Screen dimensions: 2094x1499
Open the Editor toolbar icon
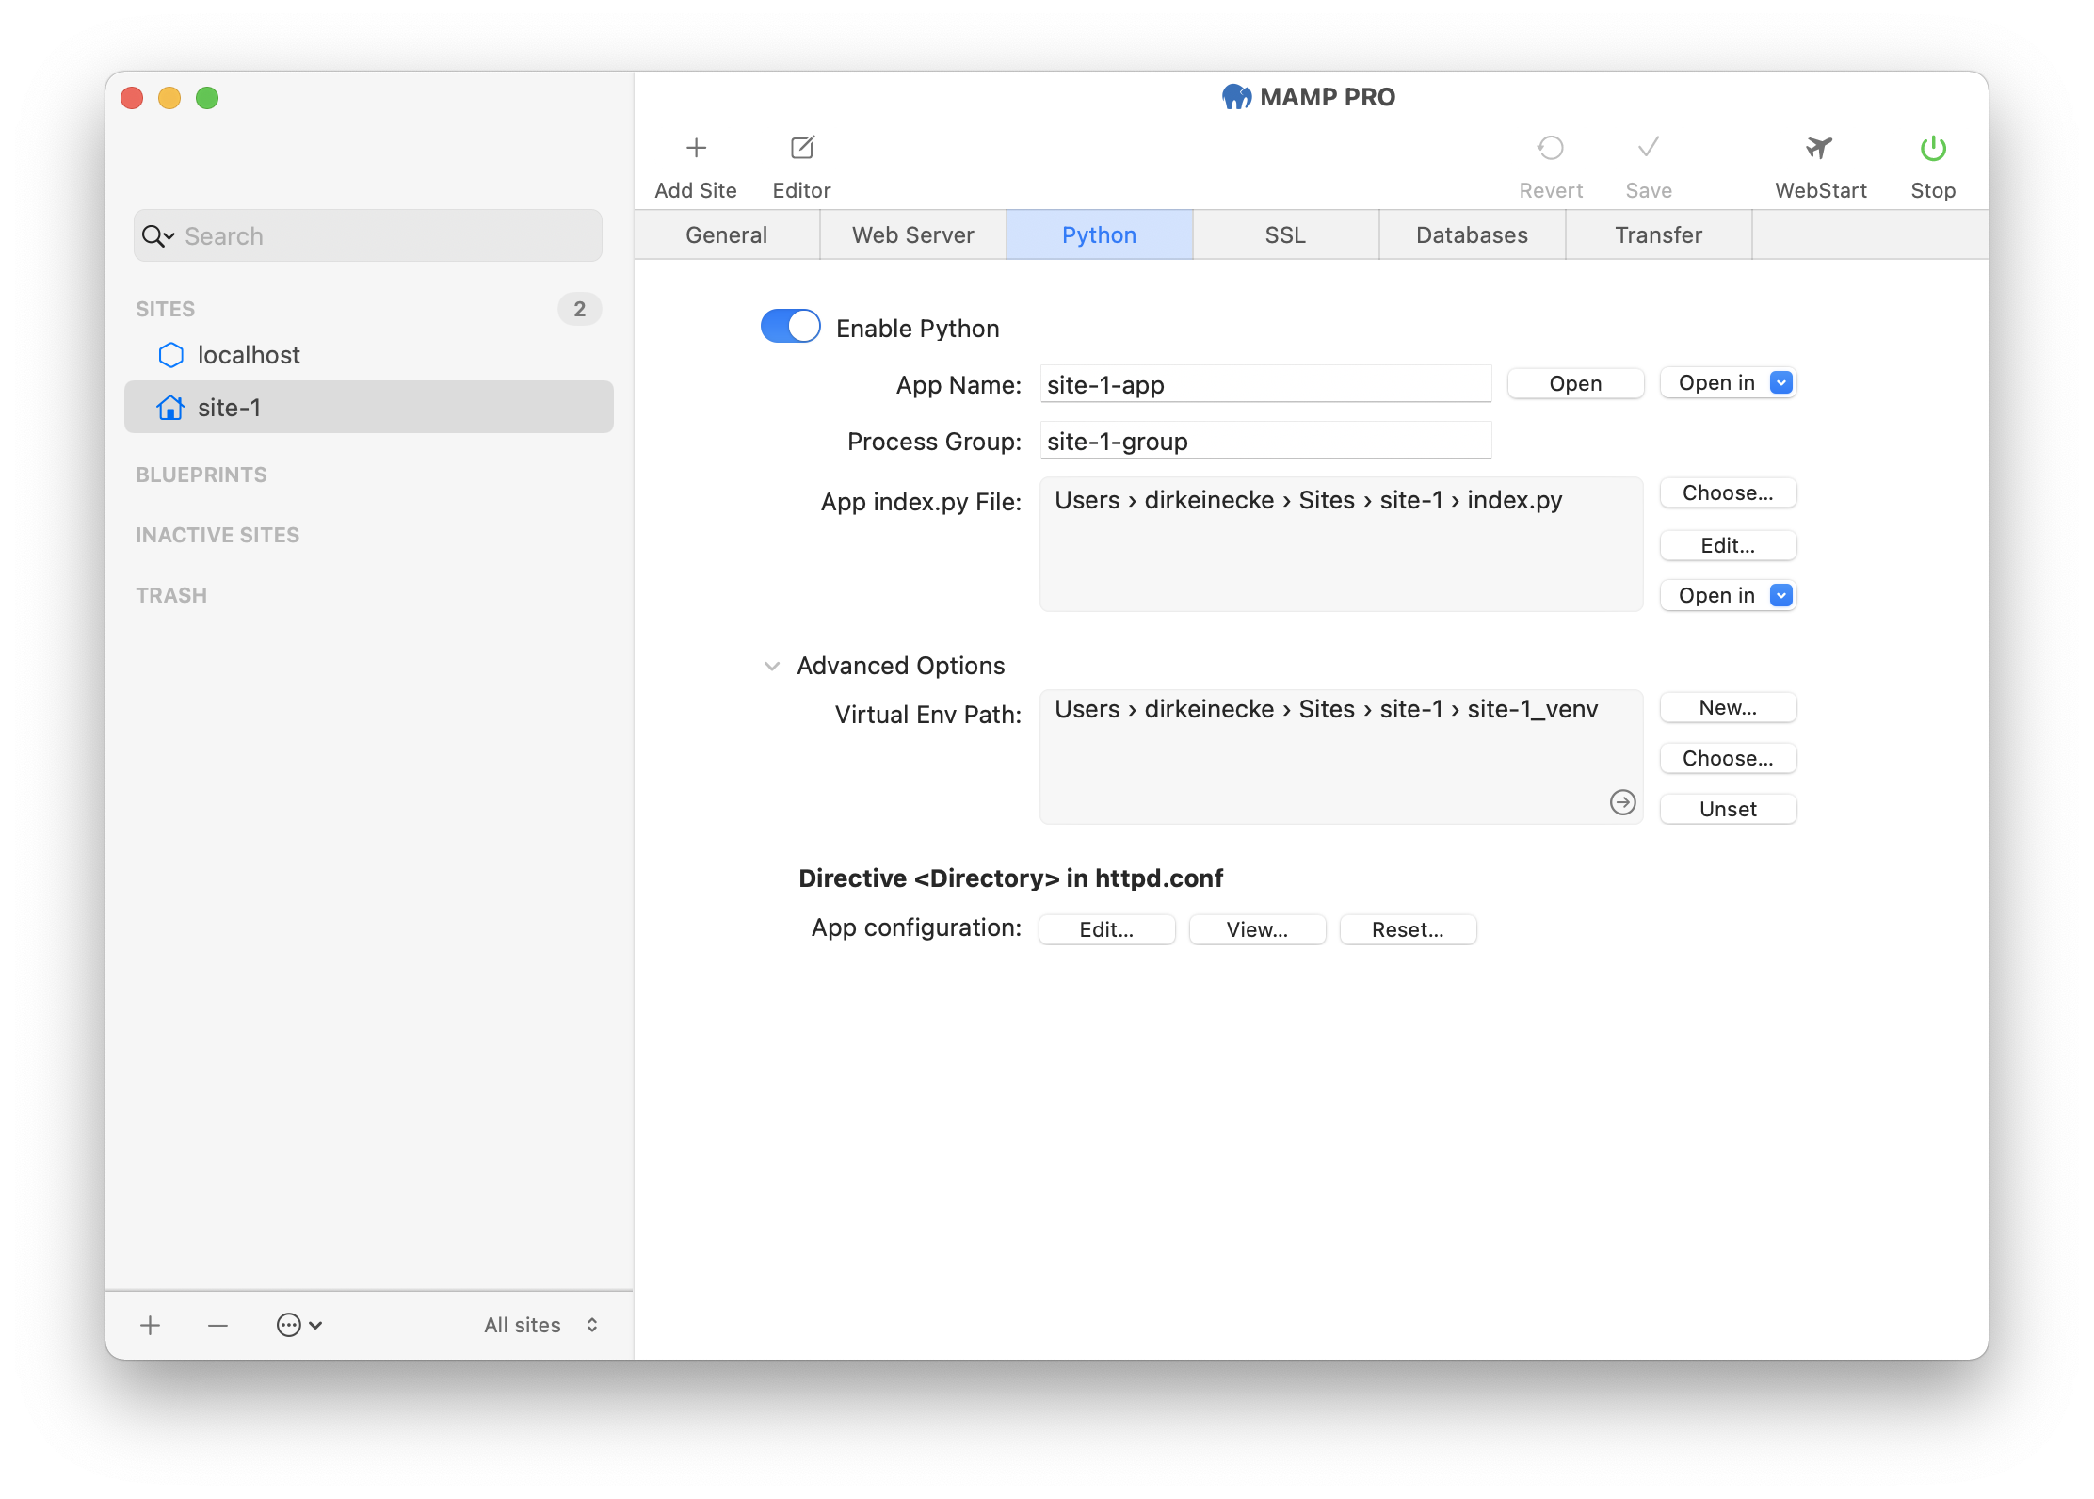pos(802,148)
